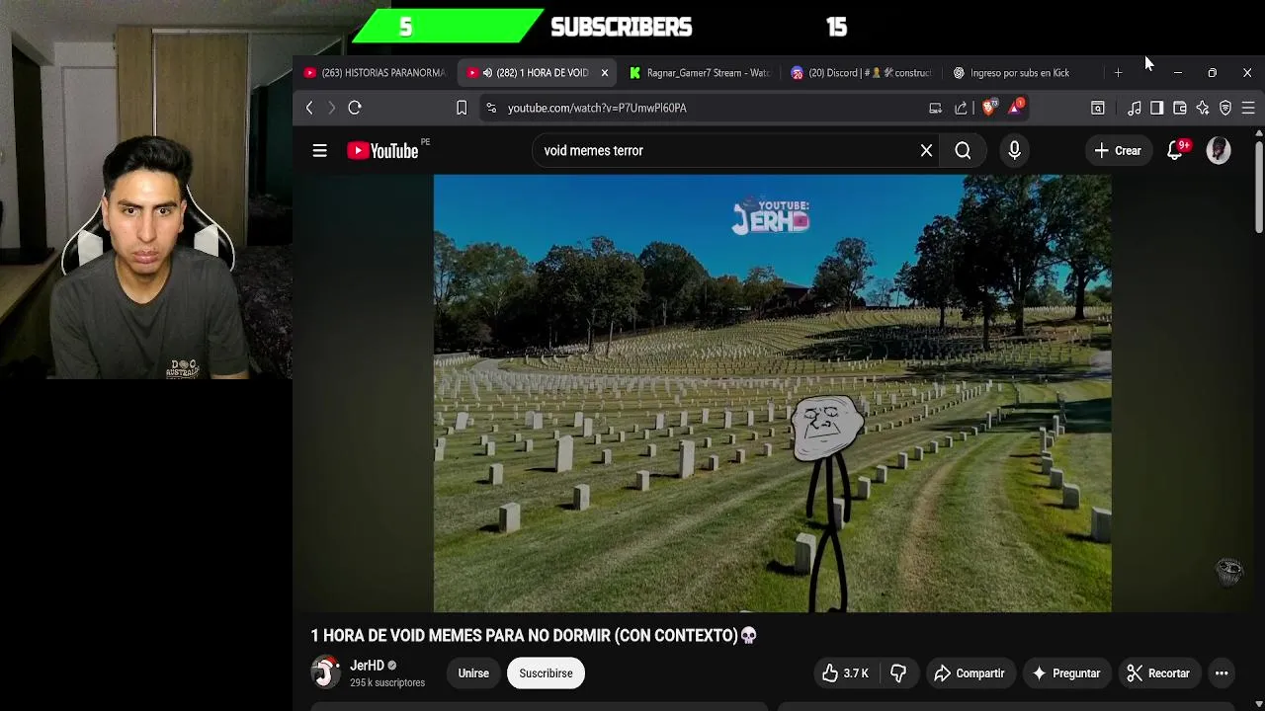Viewport: 1265px width, 711px height.
Task: Close the 1 HORA DE VOID tab
Action: 605,73
